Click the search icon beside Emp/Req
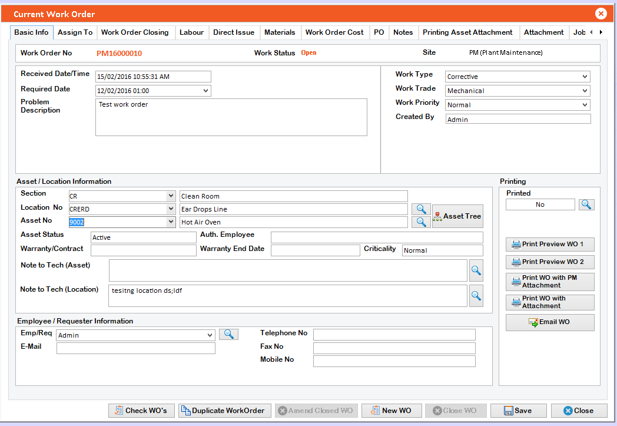 click(x=228, y=335)
